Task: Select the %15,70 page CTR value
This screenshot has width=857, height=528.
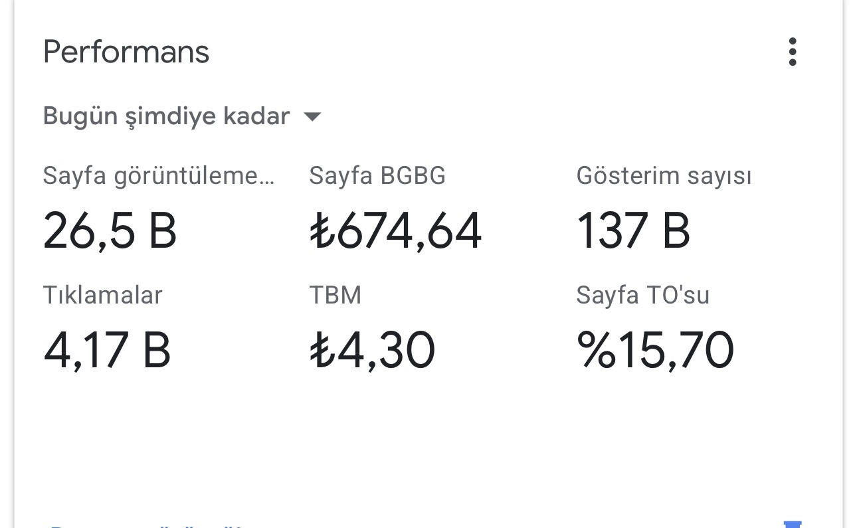Action: coord(655,350)
